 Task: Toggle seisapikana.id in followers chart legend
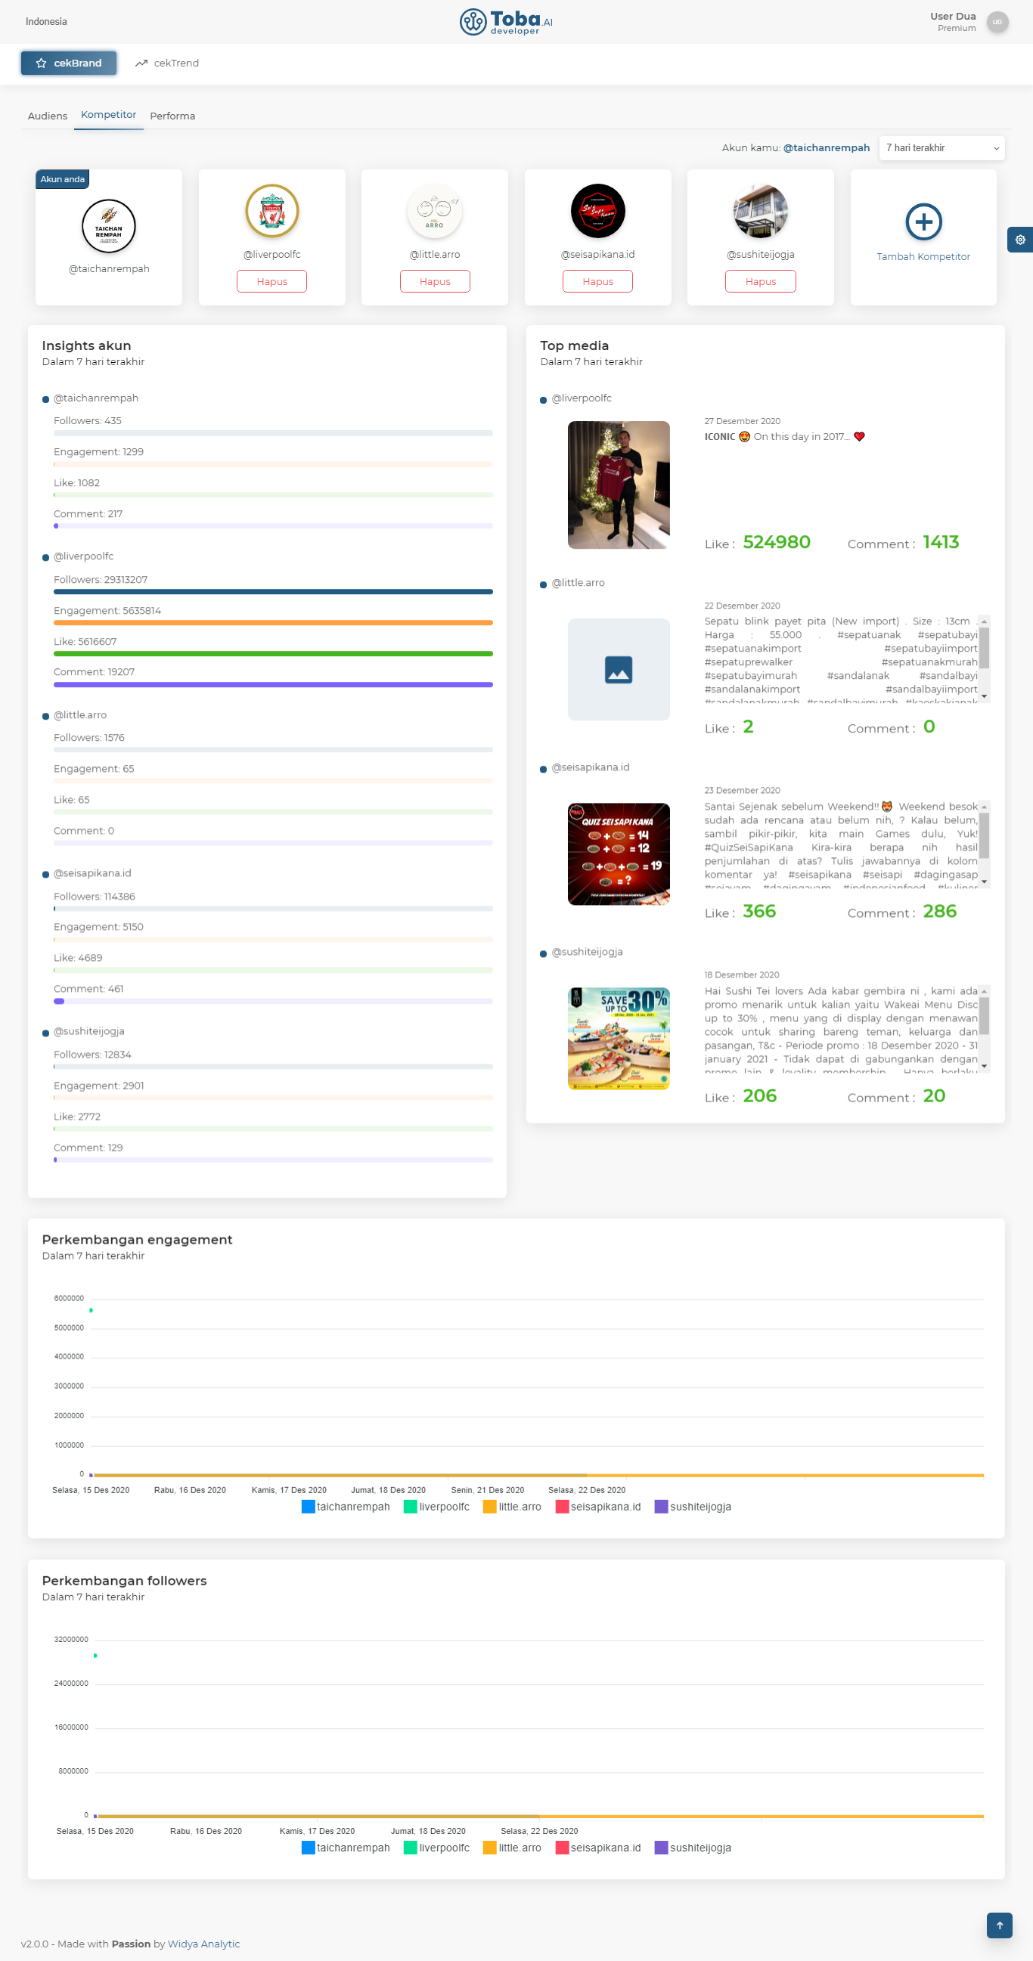pos(598,1848)
